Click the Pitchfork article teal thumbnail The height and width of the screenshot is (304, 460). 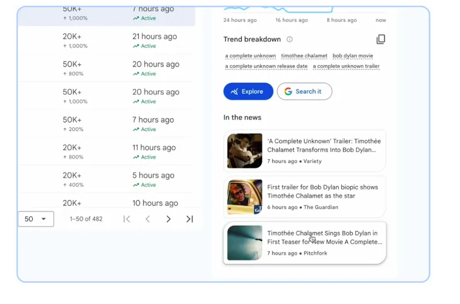pos(245,243)
